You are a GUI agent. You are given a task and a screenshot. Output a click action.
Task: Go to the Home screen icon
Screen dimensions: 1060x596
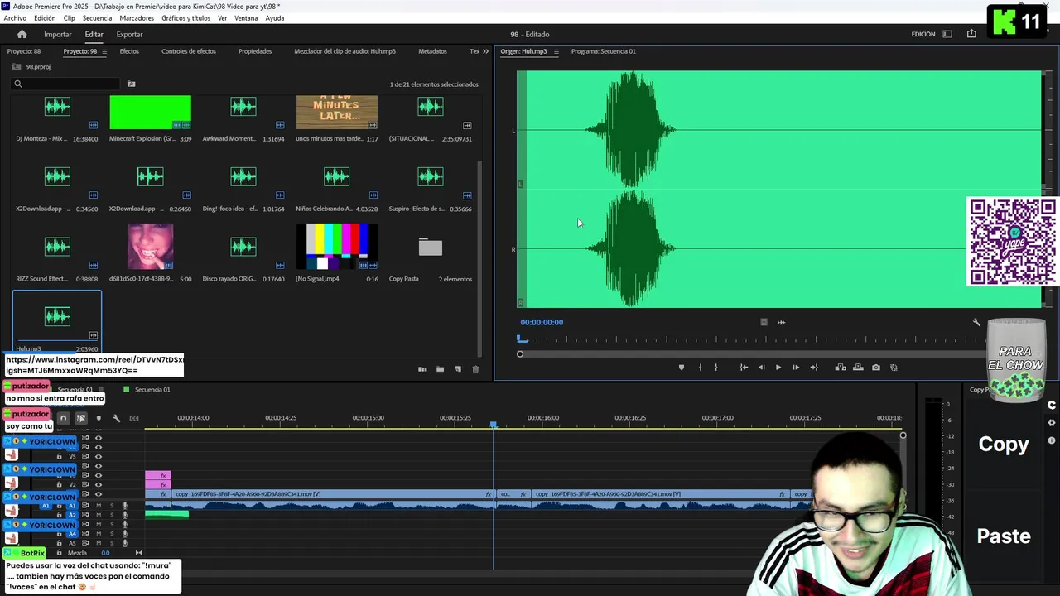(x=22, y=34)
